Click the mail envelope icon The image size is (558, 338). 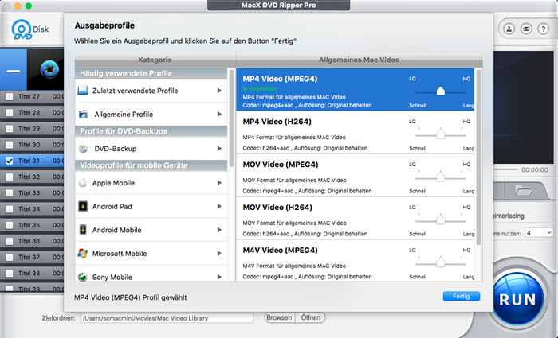tap(526, 29)
